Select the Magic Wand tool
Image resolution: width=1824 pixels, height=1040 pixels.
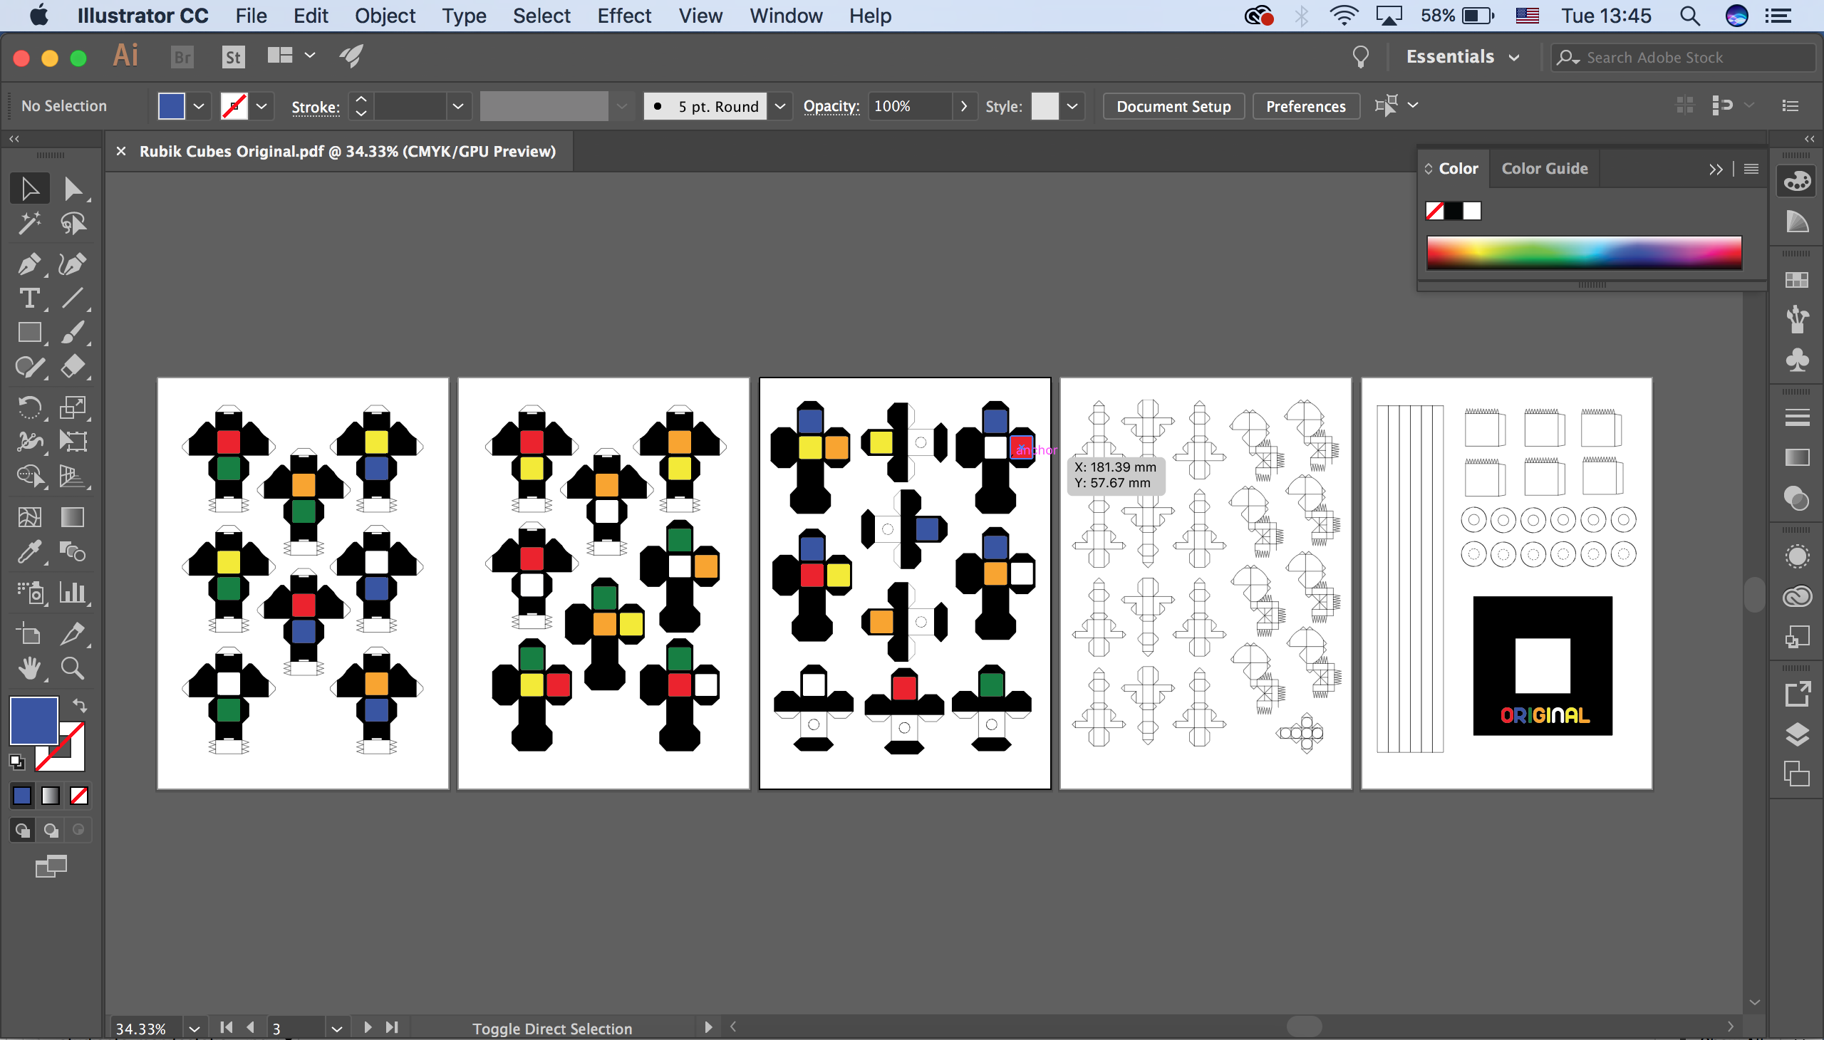(28, 224)
